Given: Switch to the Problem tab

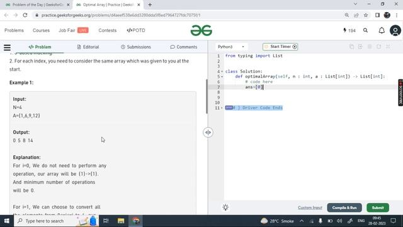Looking at the screenshot, I should pyautogui.click(x=40, y=47).
